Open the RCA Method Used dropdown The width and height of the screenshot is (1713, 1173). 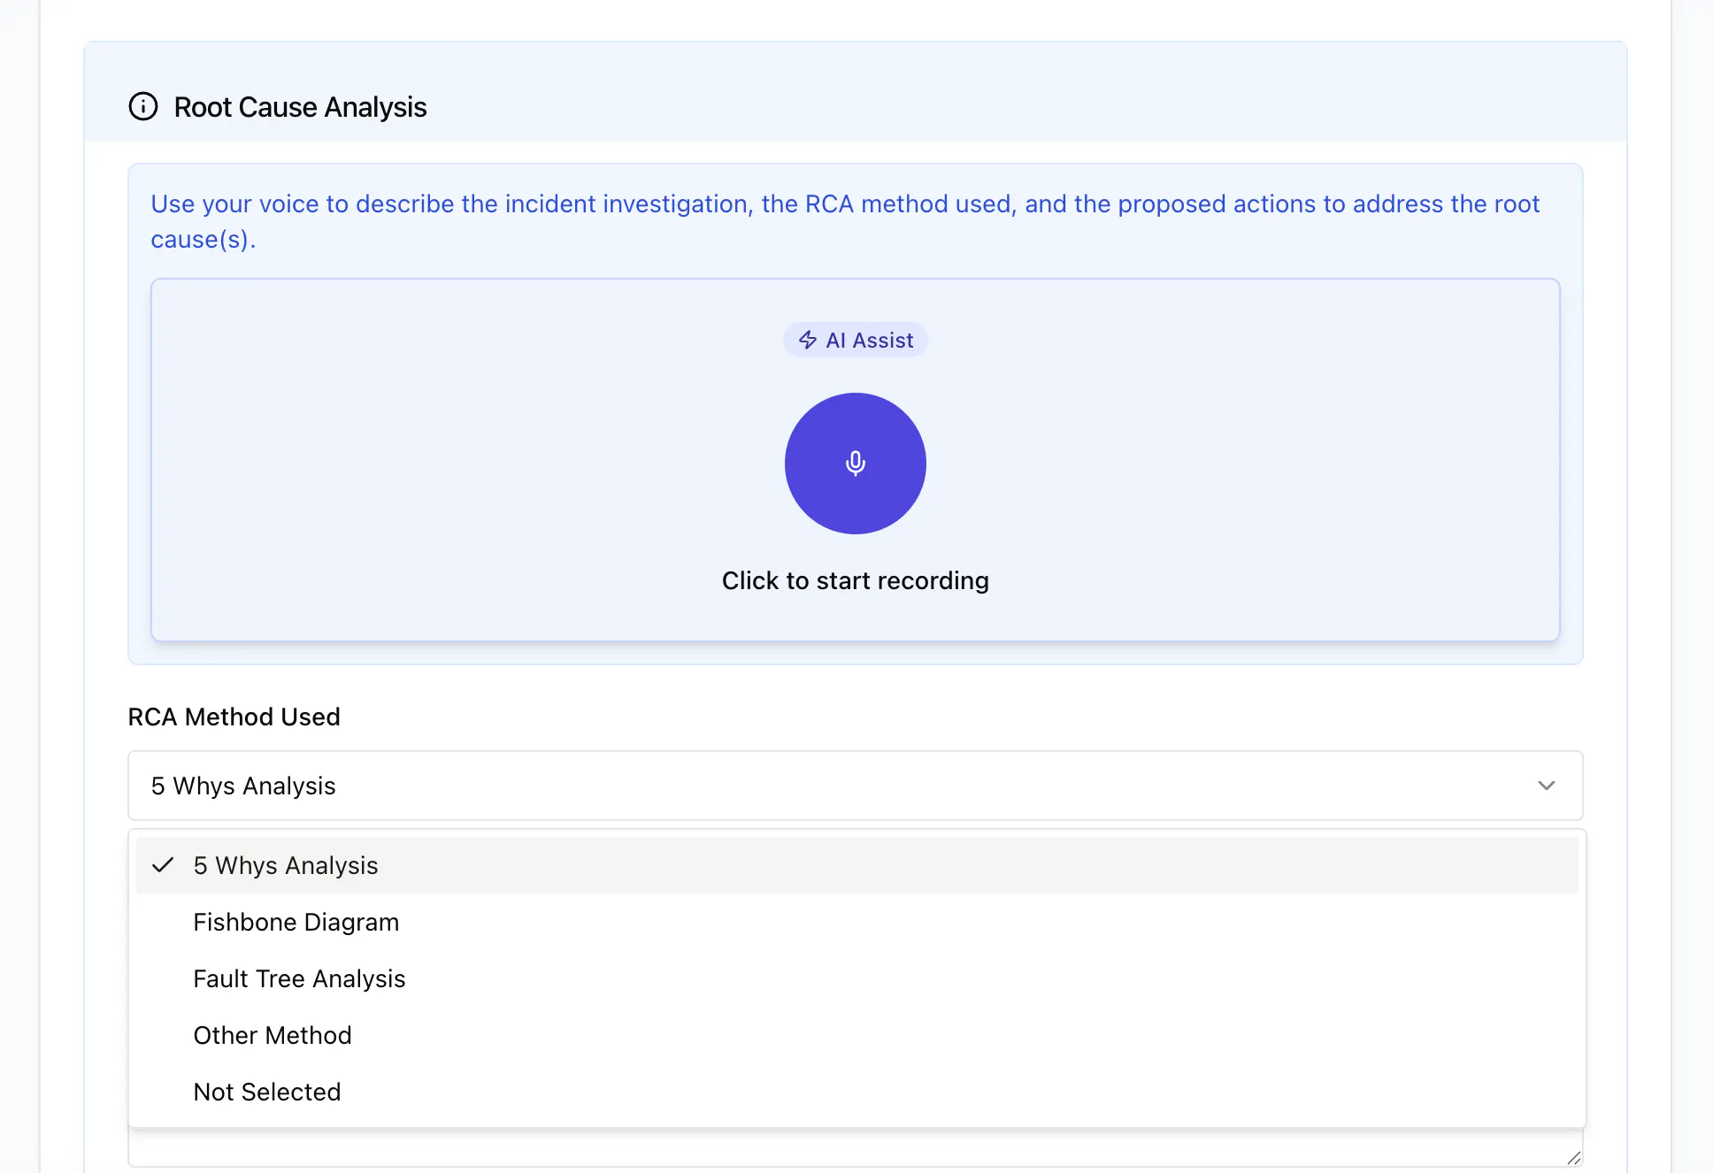856,786
